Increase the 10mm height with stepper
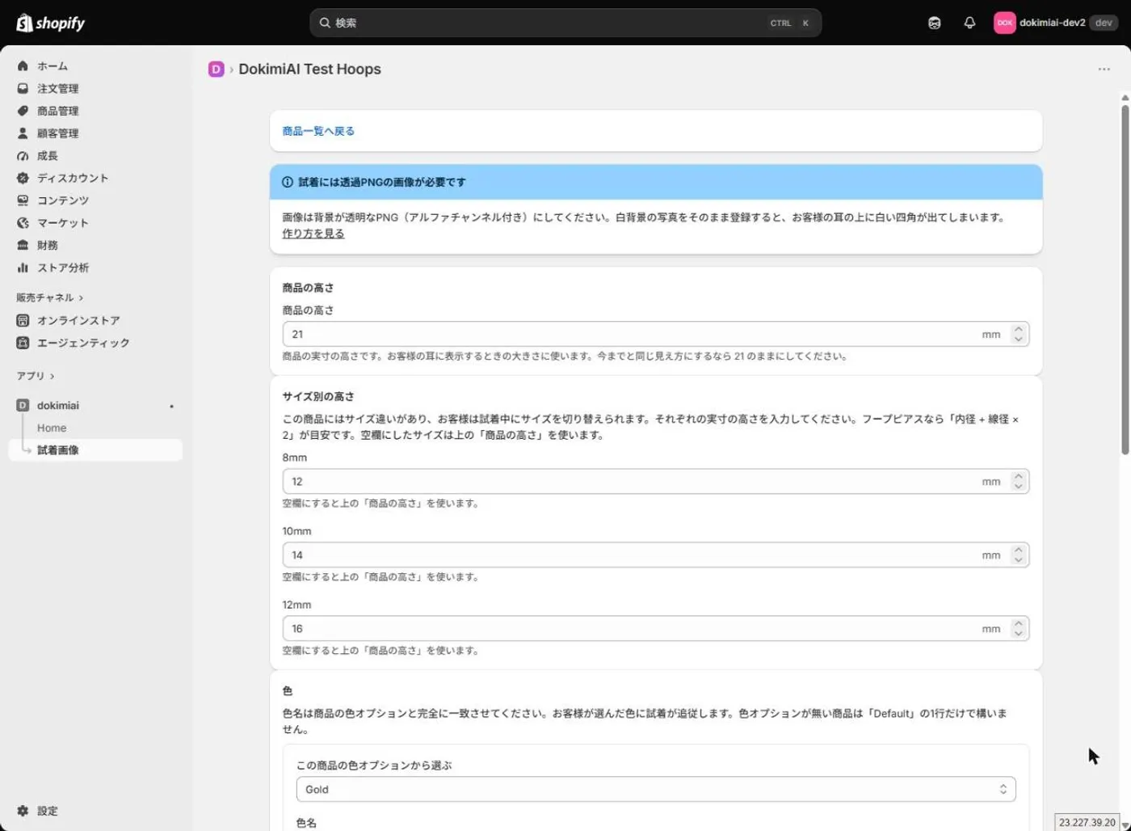1131x831 pixels. [x=1019, y=550]
